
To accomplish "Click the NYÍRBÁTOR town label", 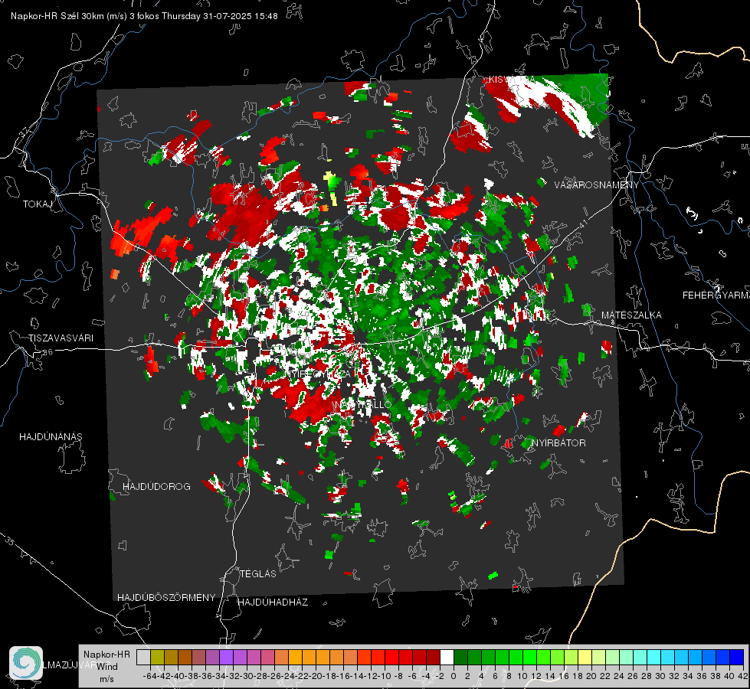I will tap(558, 442).
